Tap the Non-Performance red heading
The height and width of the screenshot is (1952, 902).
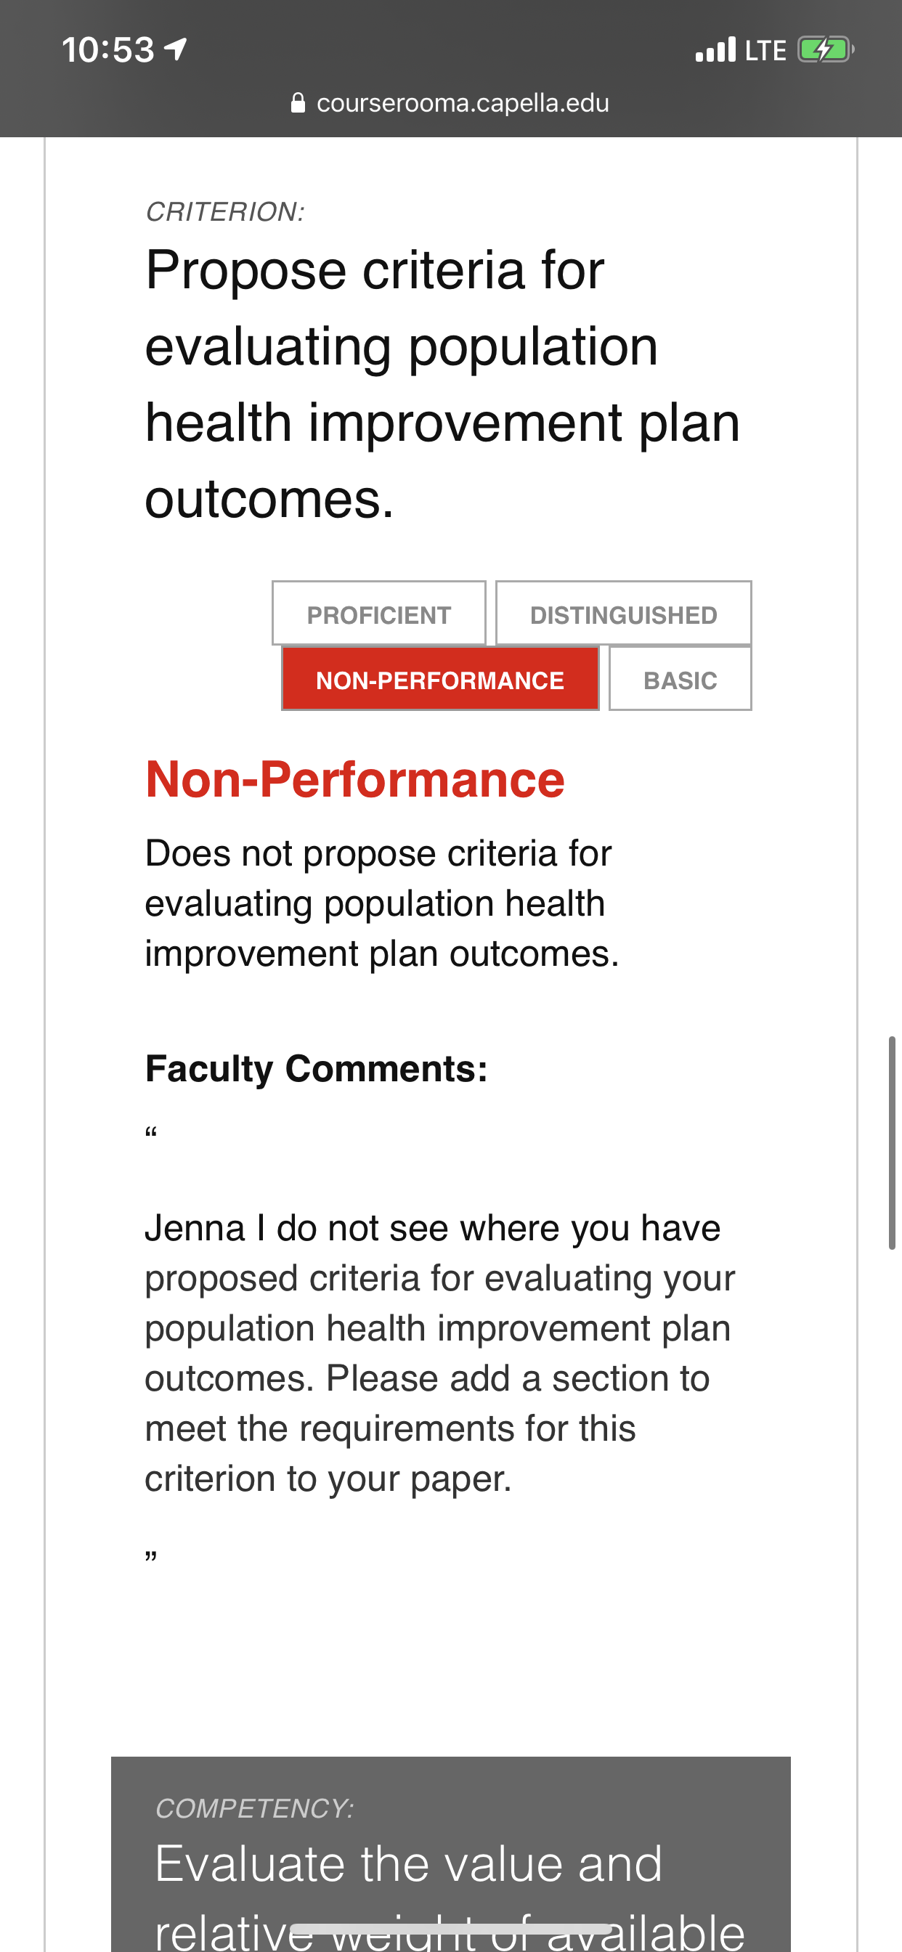[354, 779]
